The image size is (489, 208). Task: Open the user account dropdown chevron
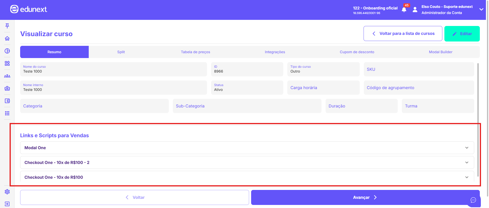coord(481,9)
